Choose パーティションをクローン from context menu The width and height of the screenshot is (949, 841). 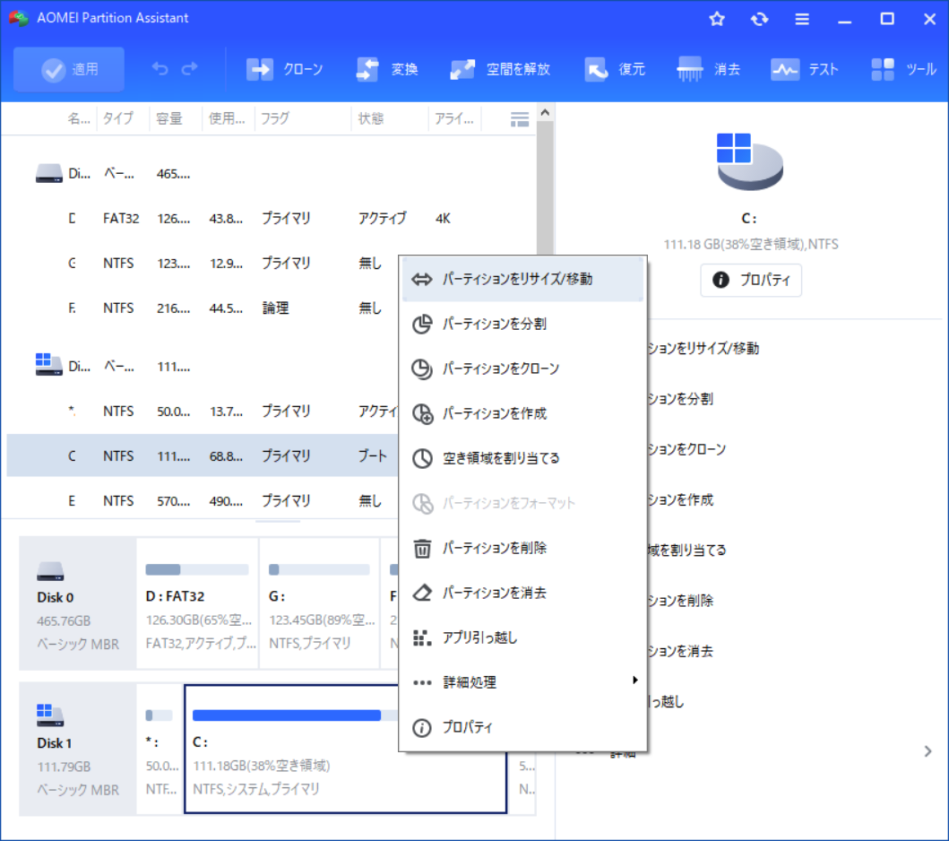click(x=523, y=368)
